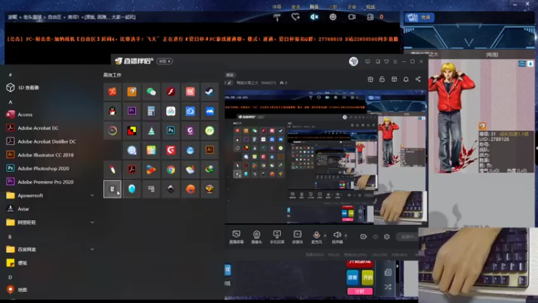Open microphone options arrow
This screenshot has height=303, width=538.
325,236
